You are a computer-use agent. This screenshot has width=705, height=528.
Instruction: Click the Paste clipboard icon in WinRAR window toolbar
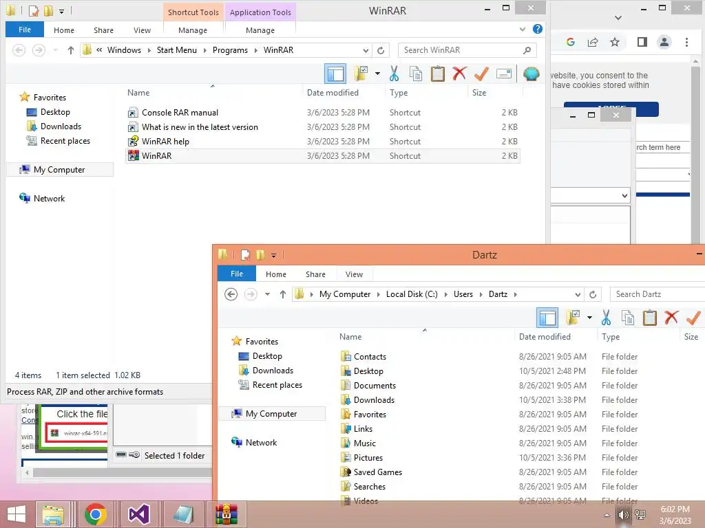[x=437, y=74]
